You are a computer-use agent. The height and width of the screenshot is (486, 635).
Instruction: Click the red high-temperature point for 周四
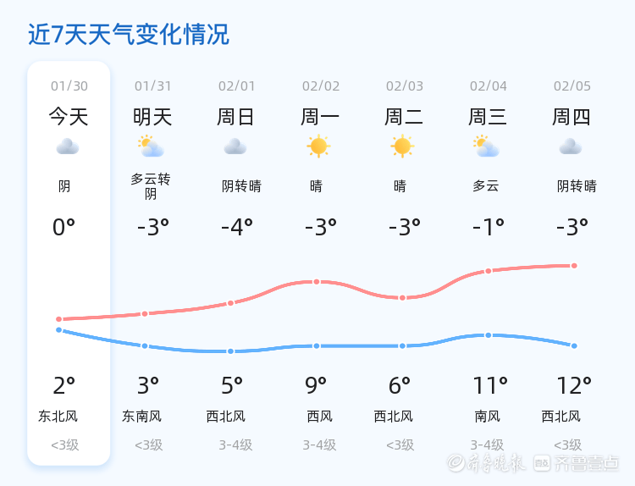[574, 266]
